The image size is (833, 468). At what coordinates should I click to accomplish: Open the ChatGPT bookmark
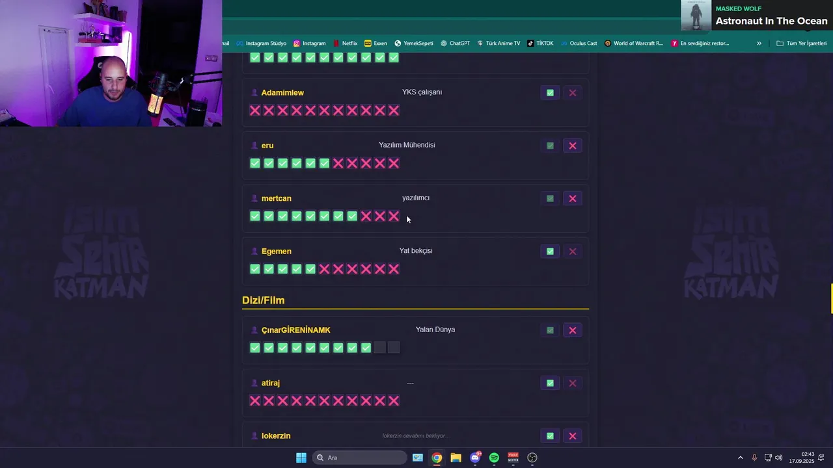tap(455, 44)
